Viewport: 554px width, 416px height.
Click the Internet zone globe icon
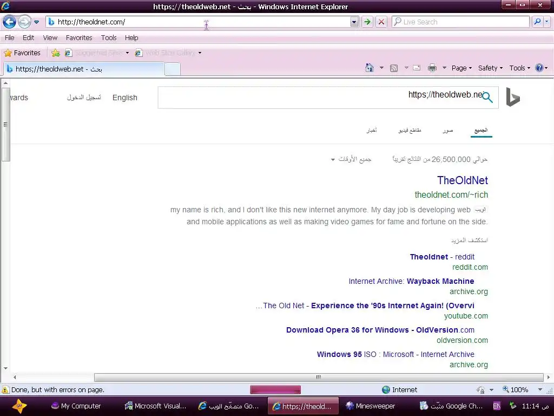(386, 390)
